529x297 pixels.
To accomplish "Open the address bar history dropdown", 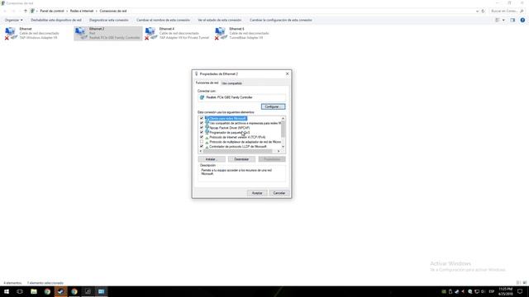I will point(477,11).
